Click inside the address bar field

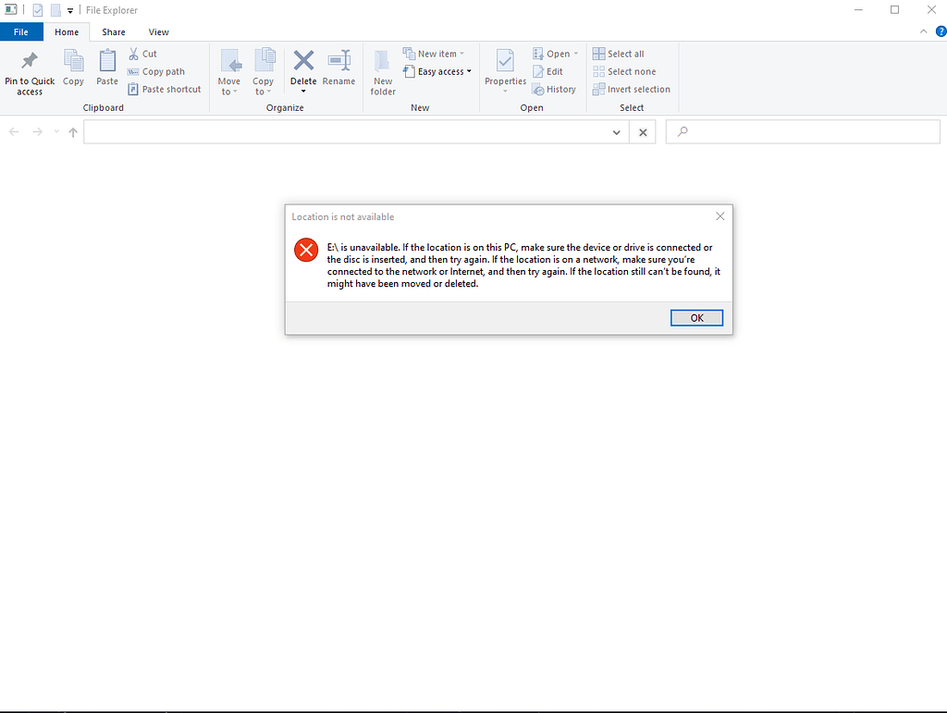344,131
